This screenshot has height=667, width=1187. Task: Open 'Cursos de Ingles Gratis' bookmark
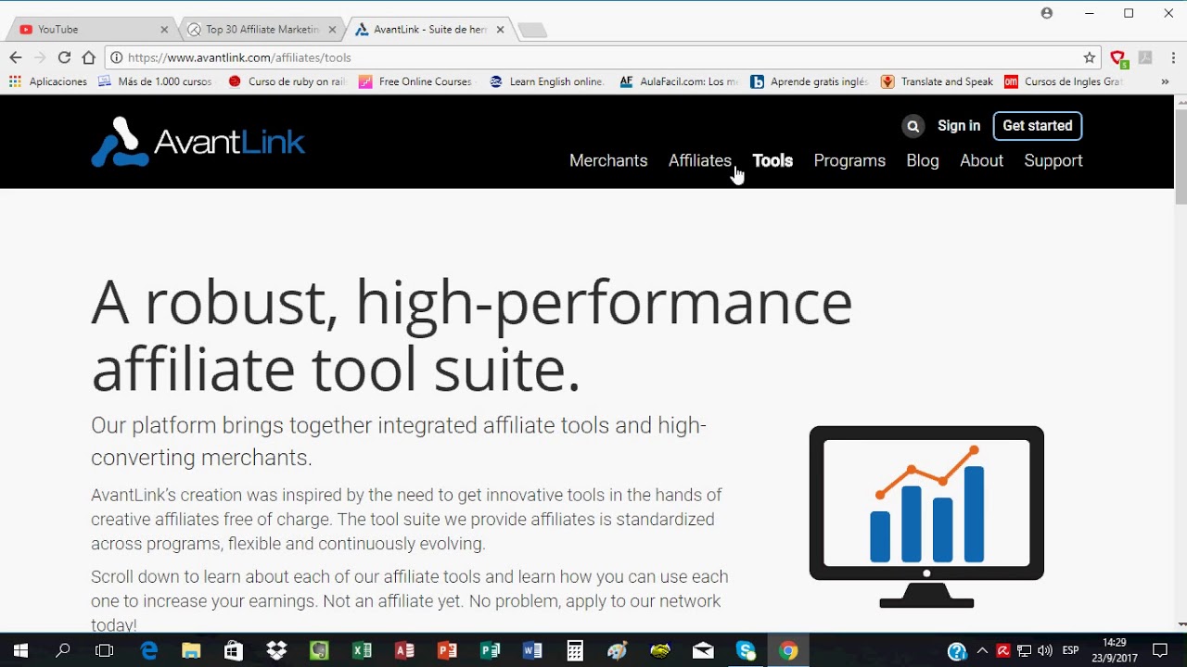click(1065, 82)
